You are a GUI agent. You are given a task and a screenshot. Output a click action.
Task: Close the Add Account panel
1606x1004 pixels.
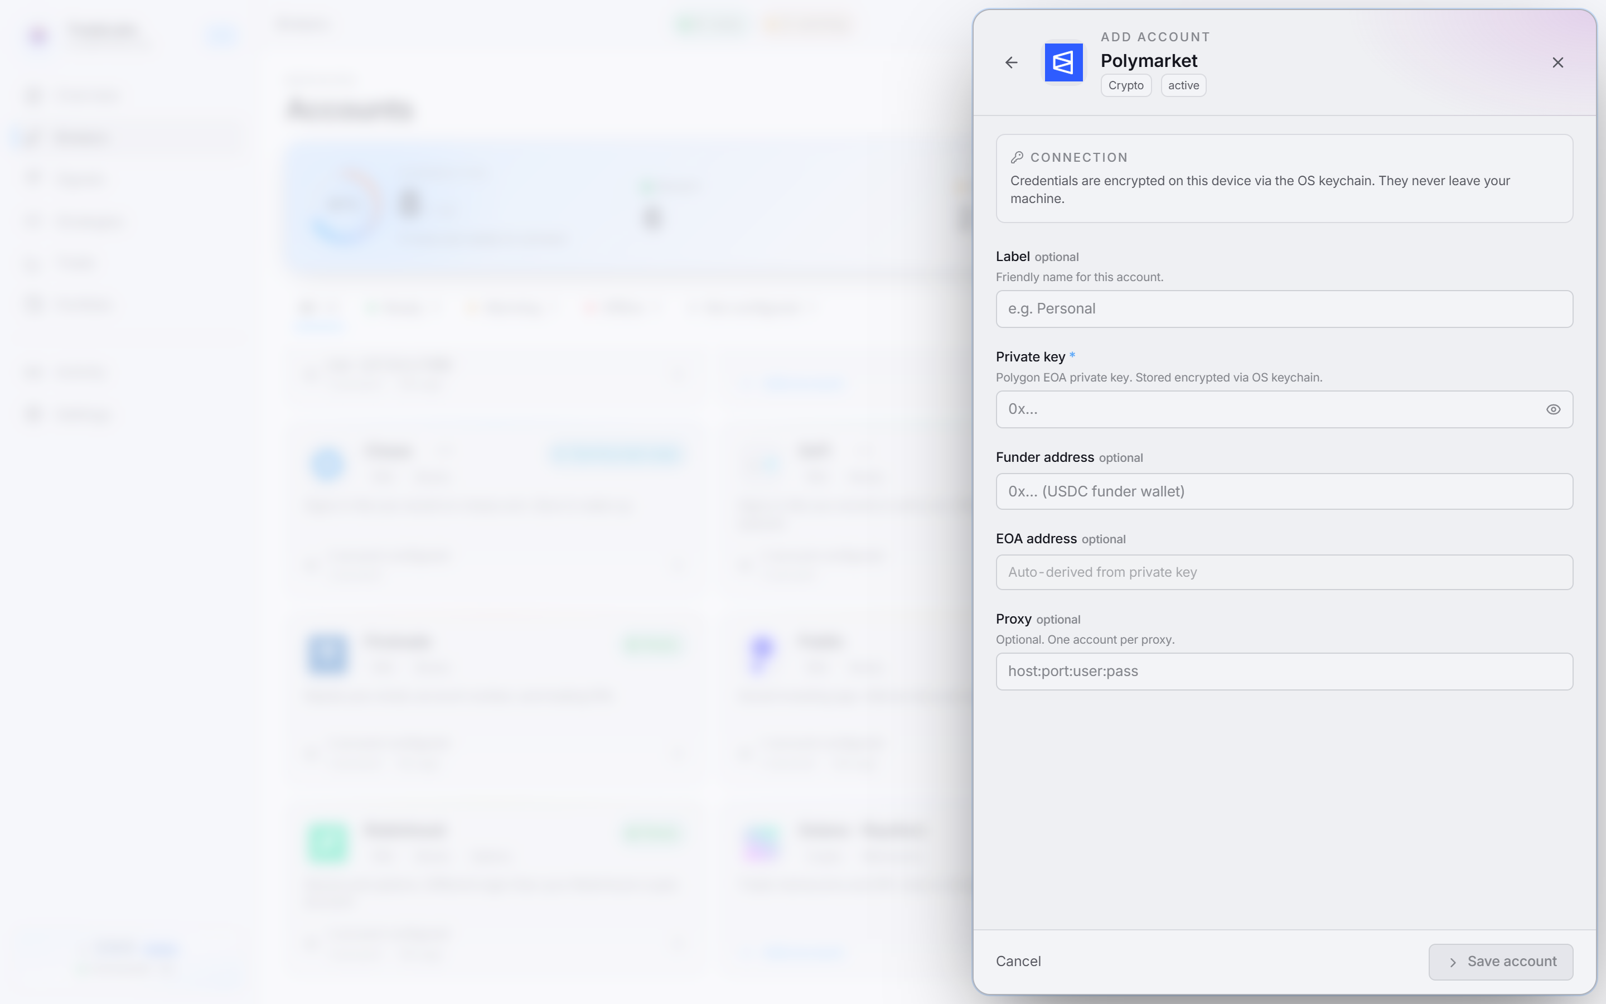pos(1557,62)
